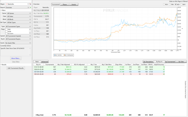Image resolution: width=188 pixels, height=117 pixels.
Task: Click Edit Tournament Results button
Action: (x=16, y=68)
